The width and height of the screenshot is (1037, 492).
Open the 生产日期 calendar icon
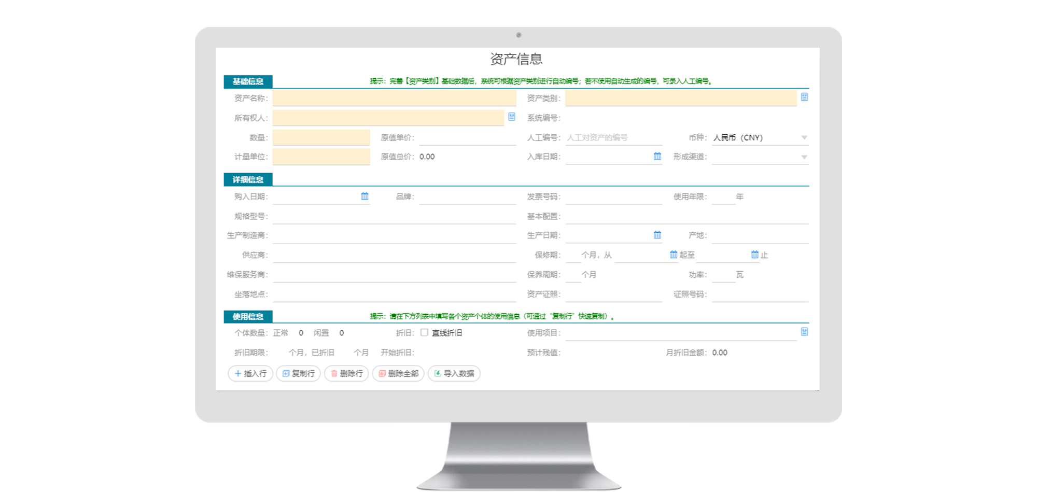coord(657,235)
